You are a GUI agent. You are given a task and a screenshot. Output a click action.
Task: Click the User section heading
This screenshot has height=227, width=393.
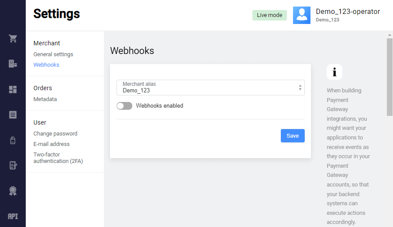[40, 122]
